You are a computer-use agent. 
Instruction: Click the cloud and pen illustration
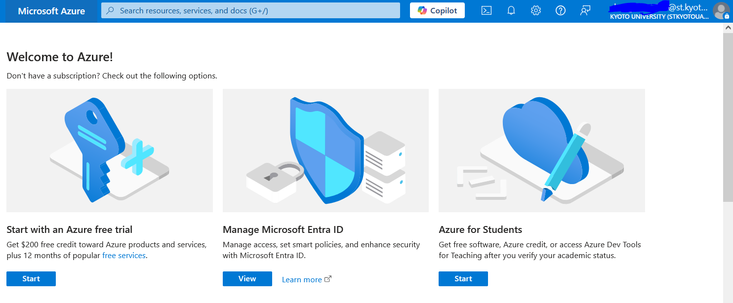[x=541, y=150]
